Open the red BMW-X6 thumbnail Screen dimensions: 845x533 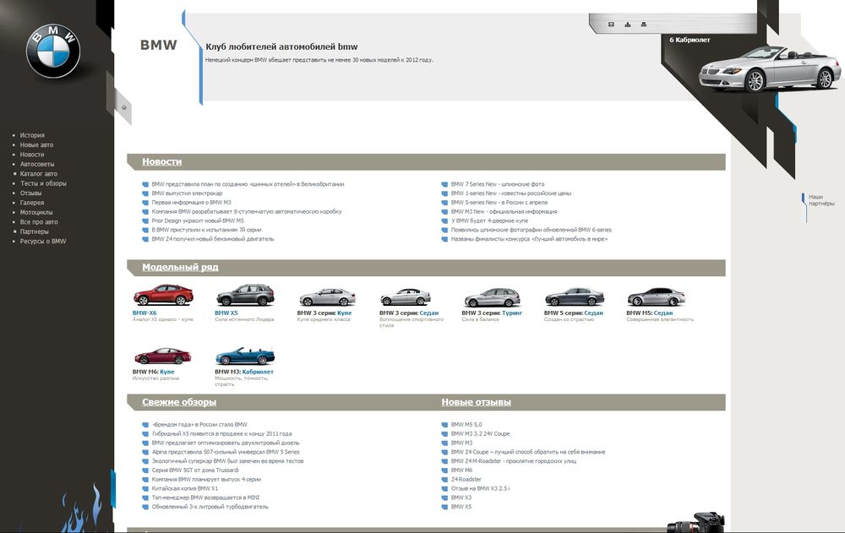pos(163,296)
